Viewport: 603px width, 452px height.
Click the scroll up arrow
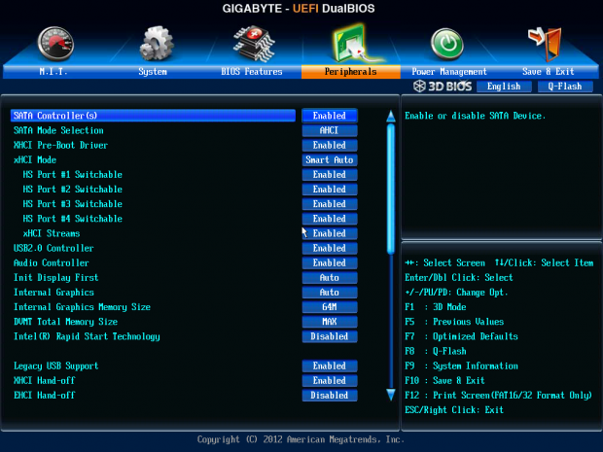(391, 116)
